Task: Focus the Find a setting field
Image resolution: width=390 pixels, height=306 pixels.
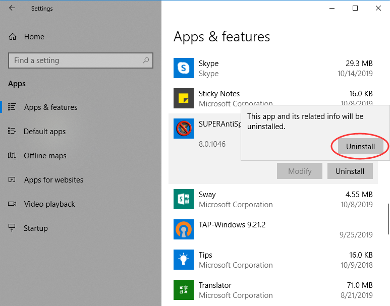Action: coord(80,60)
